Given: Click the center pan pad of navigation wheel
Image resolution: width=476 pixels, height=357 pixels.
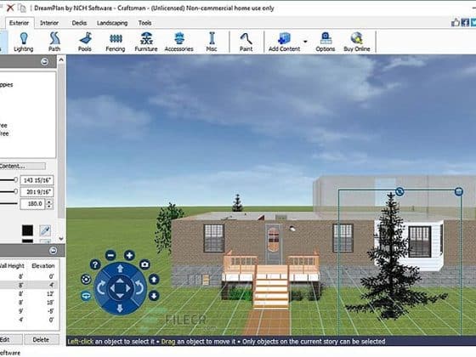Looking at the screenshot, I should 120,288.
